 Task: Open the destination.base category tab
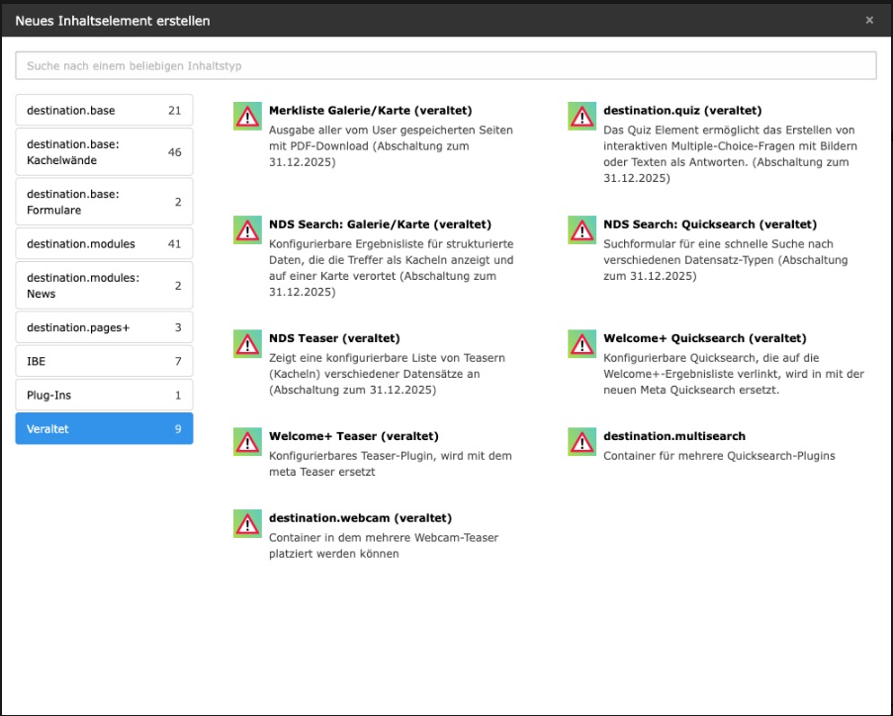coord(104,111)
